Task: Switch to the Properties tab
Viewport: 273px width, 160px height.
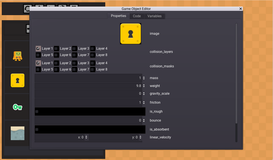Action: pyautogui.click(x=119, y=16)
